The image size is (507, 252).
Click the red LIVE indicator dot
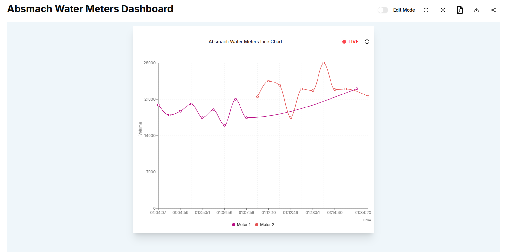pos(344,41)
